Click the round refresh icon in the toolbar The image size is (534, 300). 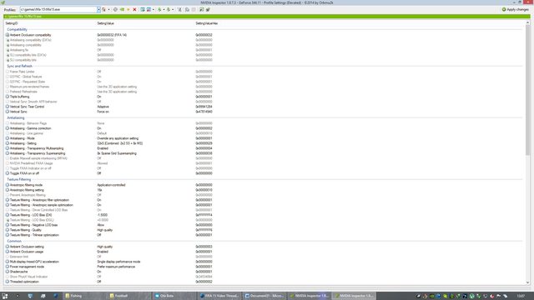point(115,9)
